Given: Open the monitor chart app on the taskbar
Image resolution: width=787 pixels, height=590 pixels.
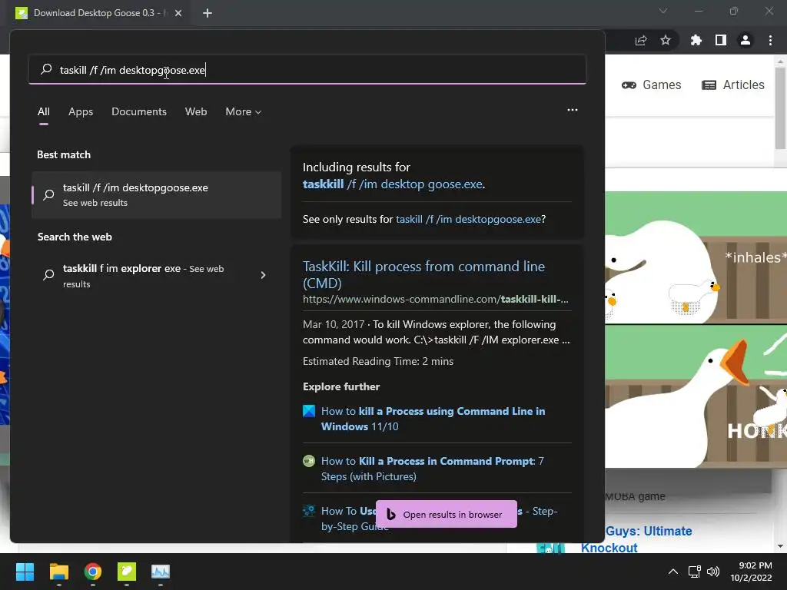Looking at the screenshot, I should (161, 572).
